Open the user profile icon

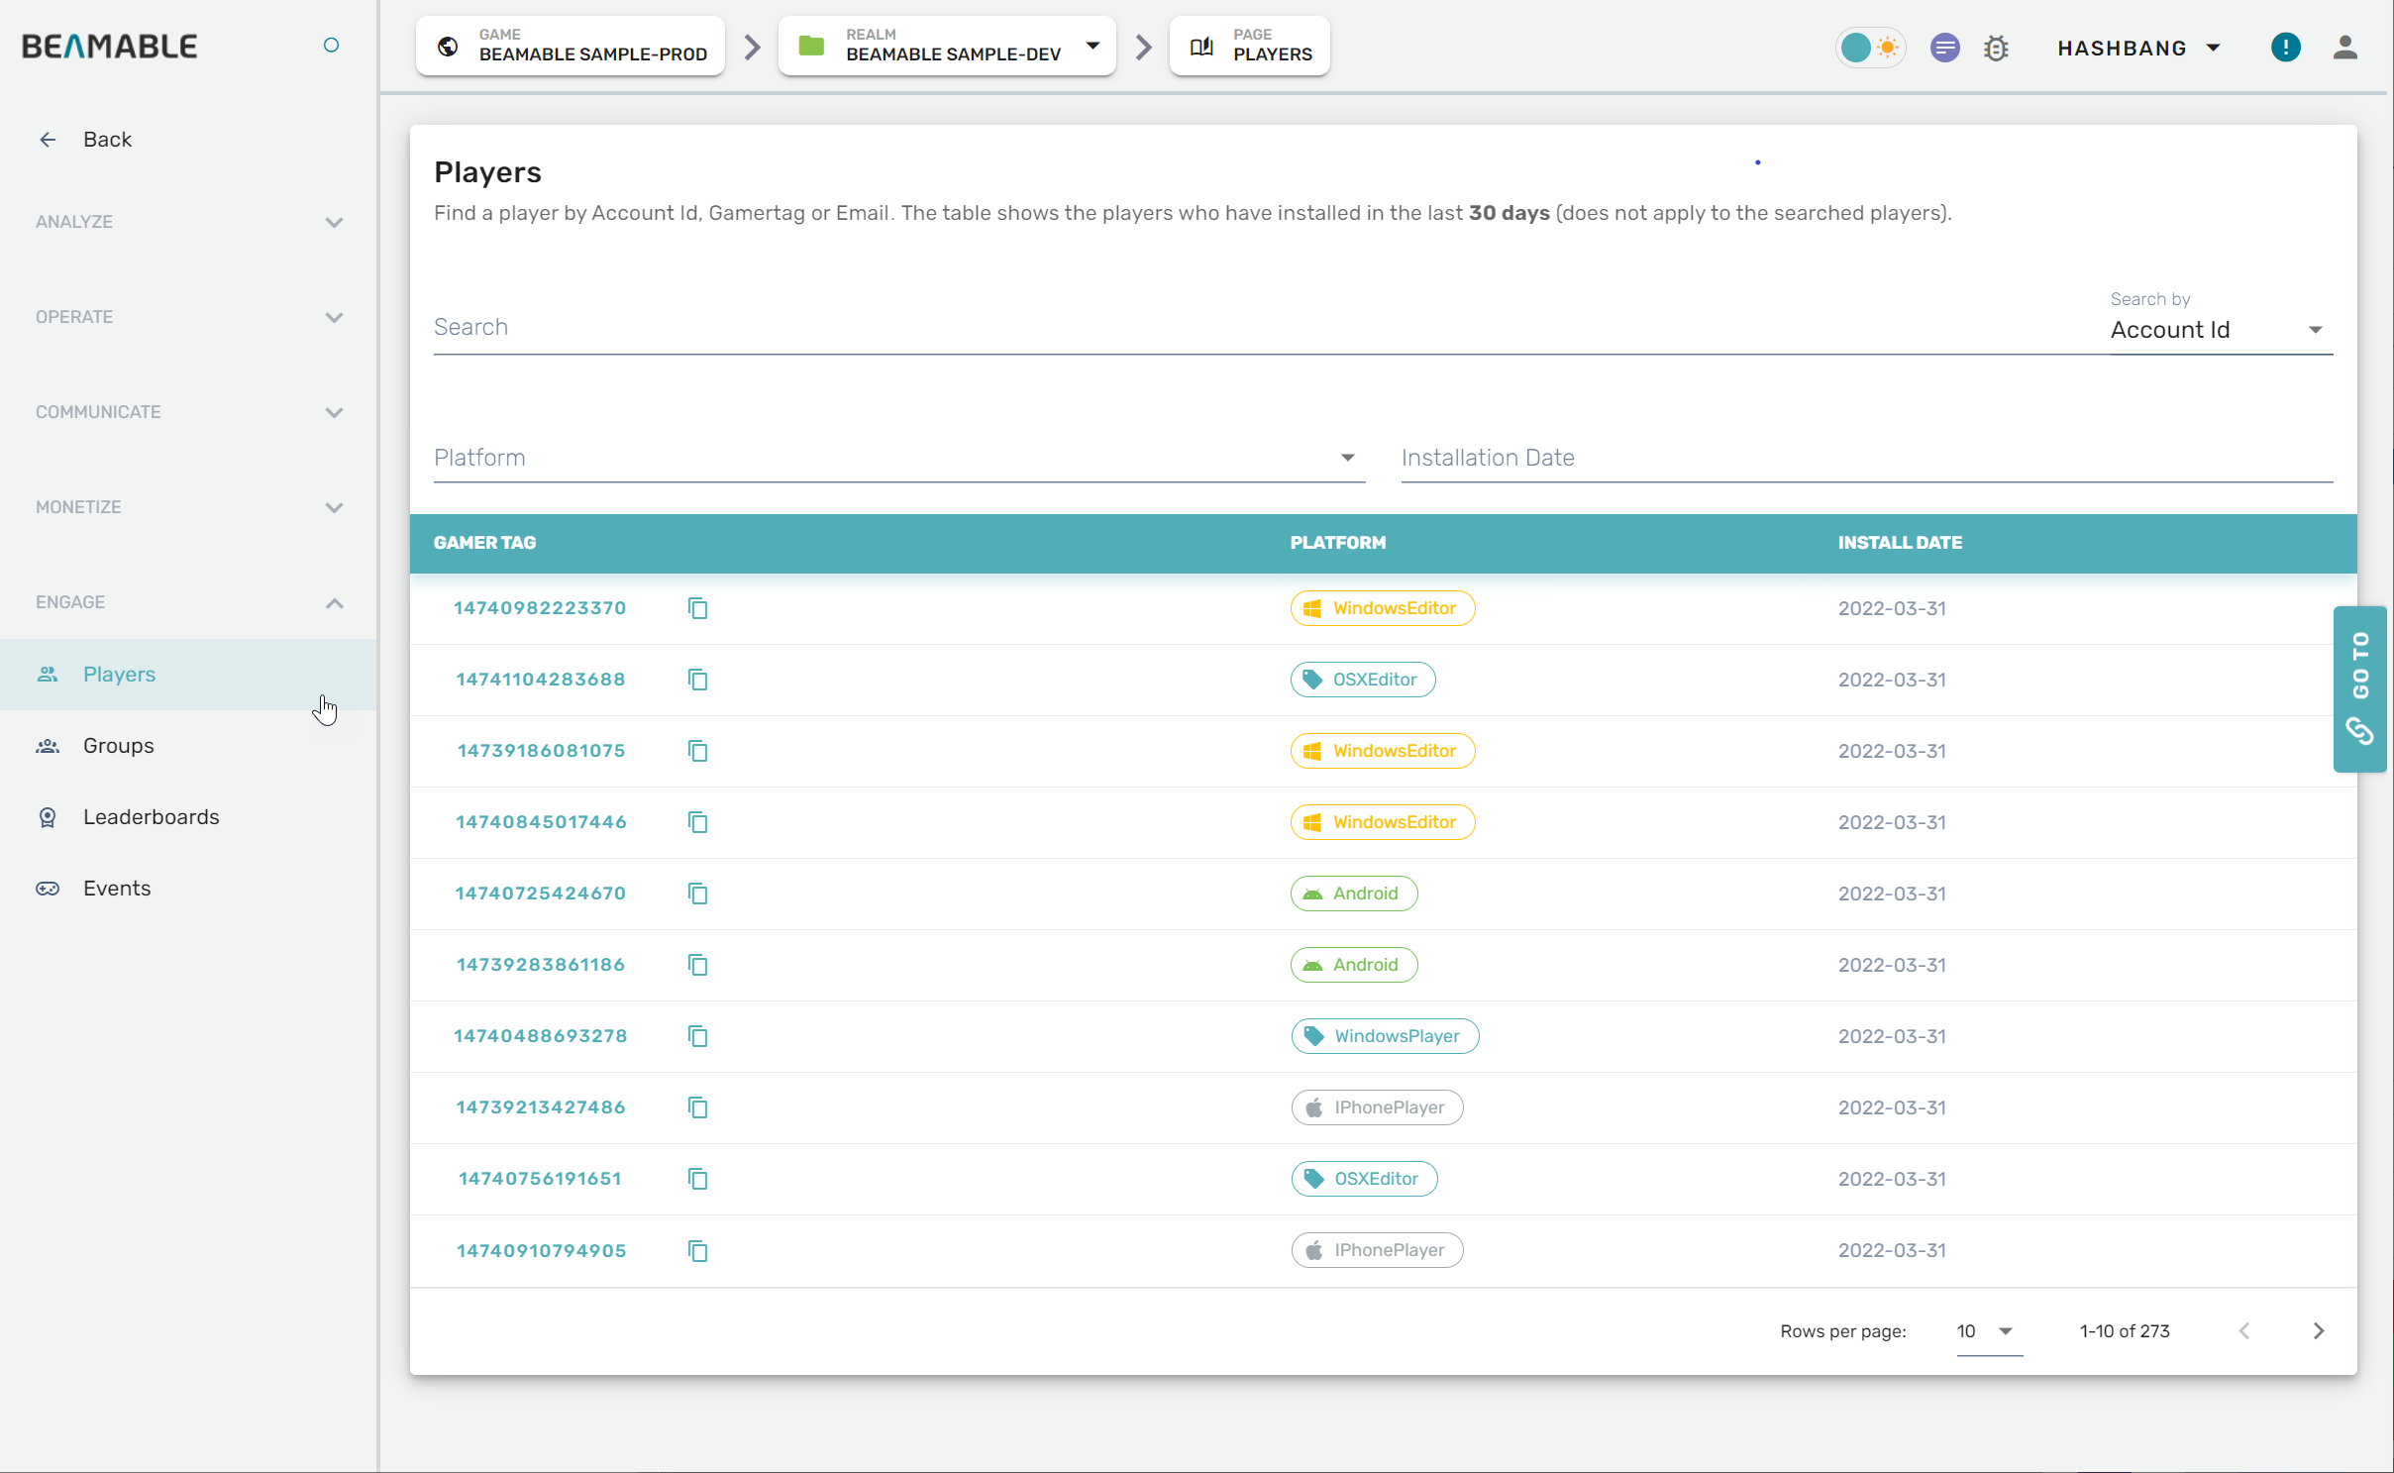[x=2344, y=48]
